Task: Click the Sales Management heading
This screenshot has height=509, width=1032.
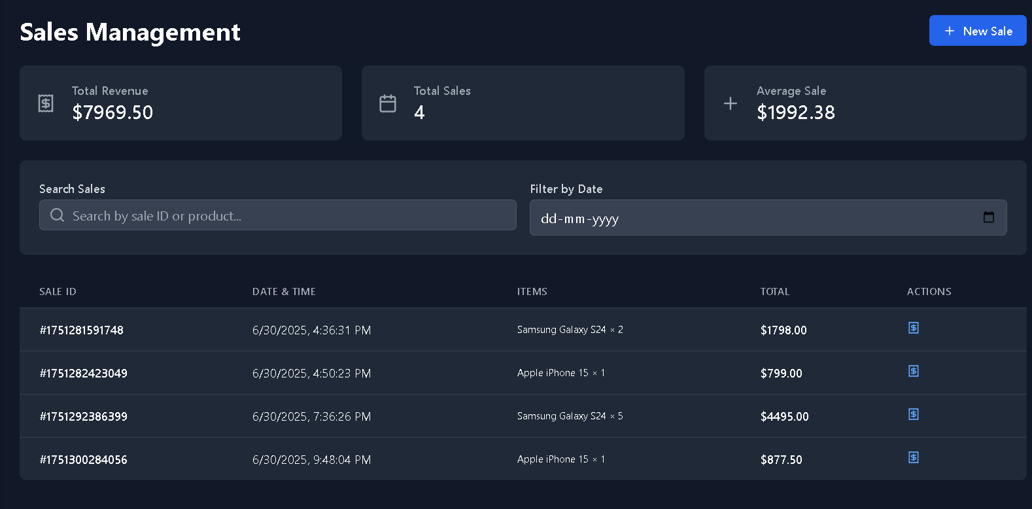Action: coord(130,32)
